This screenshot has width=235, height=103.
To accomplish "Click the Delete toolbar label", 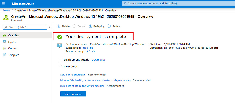I will [x=66, y=26].
